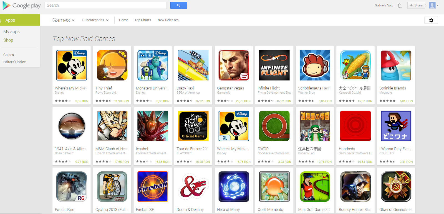This screenshot has height=214, width=444.
Task: Open the notifications bell icon
Action: [400, 6]
